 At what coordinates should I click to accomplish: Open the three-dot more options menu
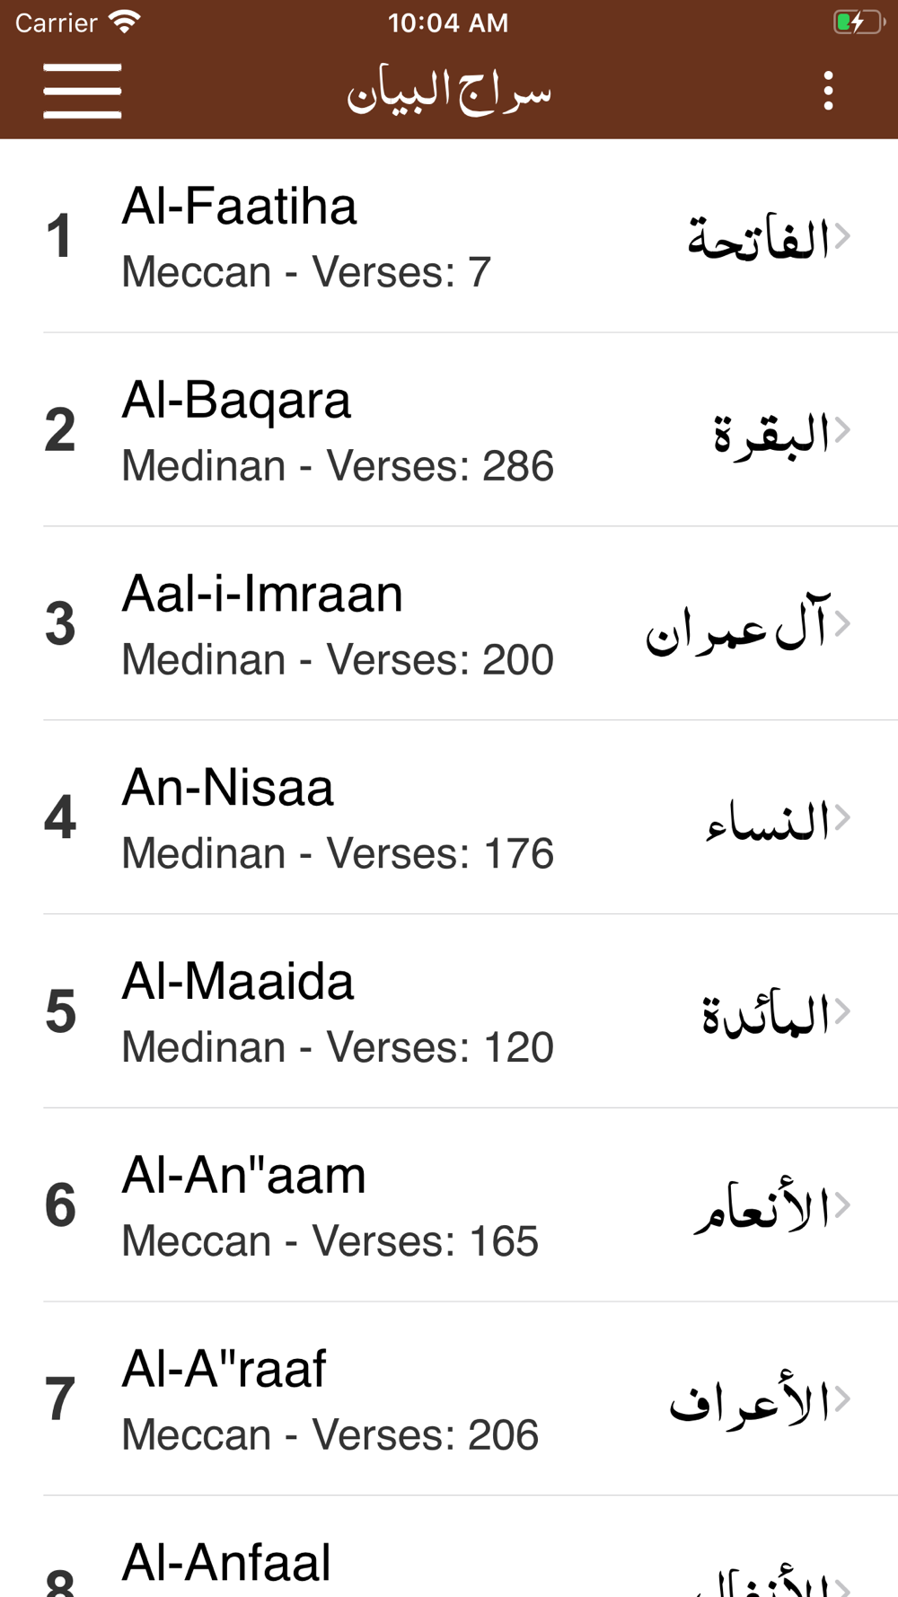pyautogui.click(x=828, y=91)
